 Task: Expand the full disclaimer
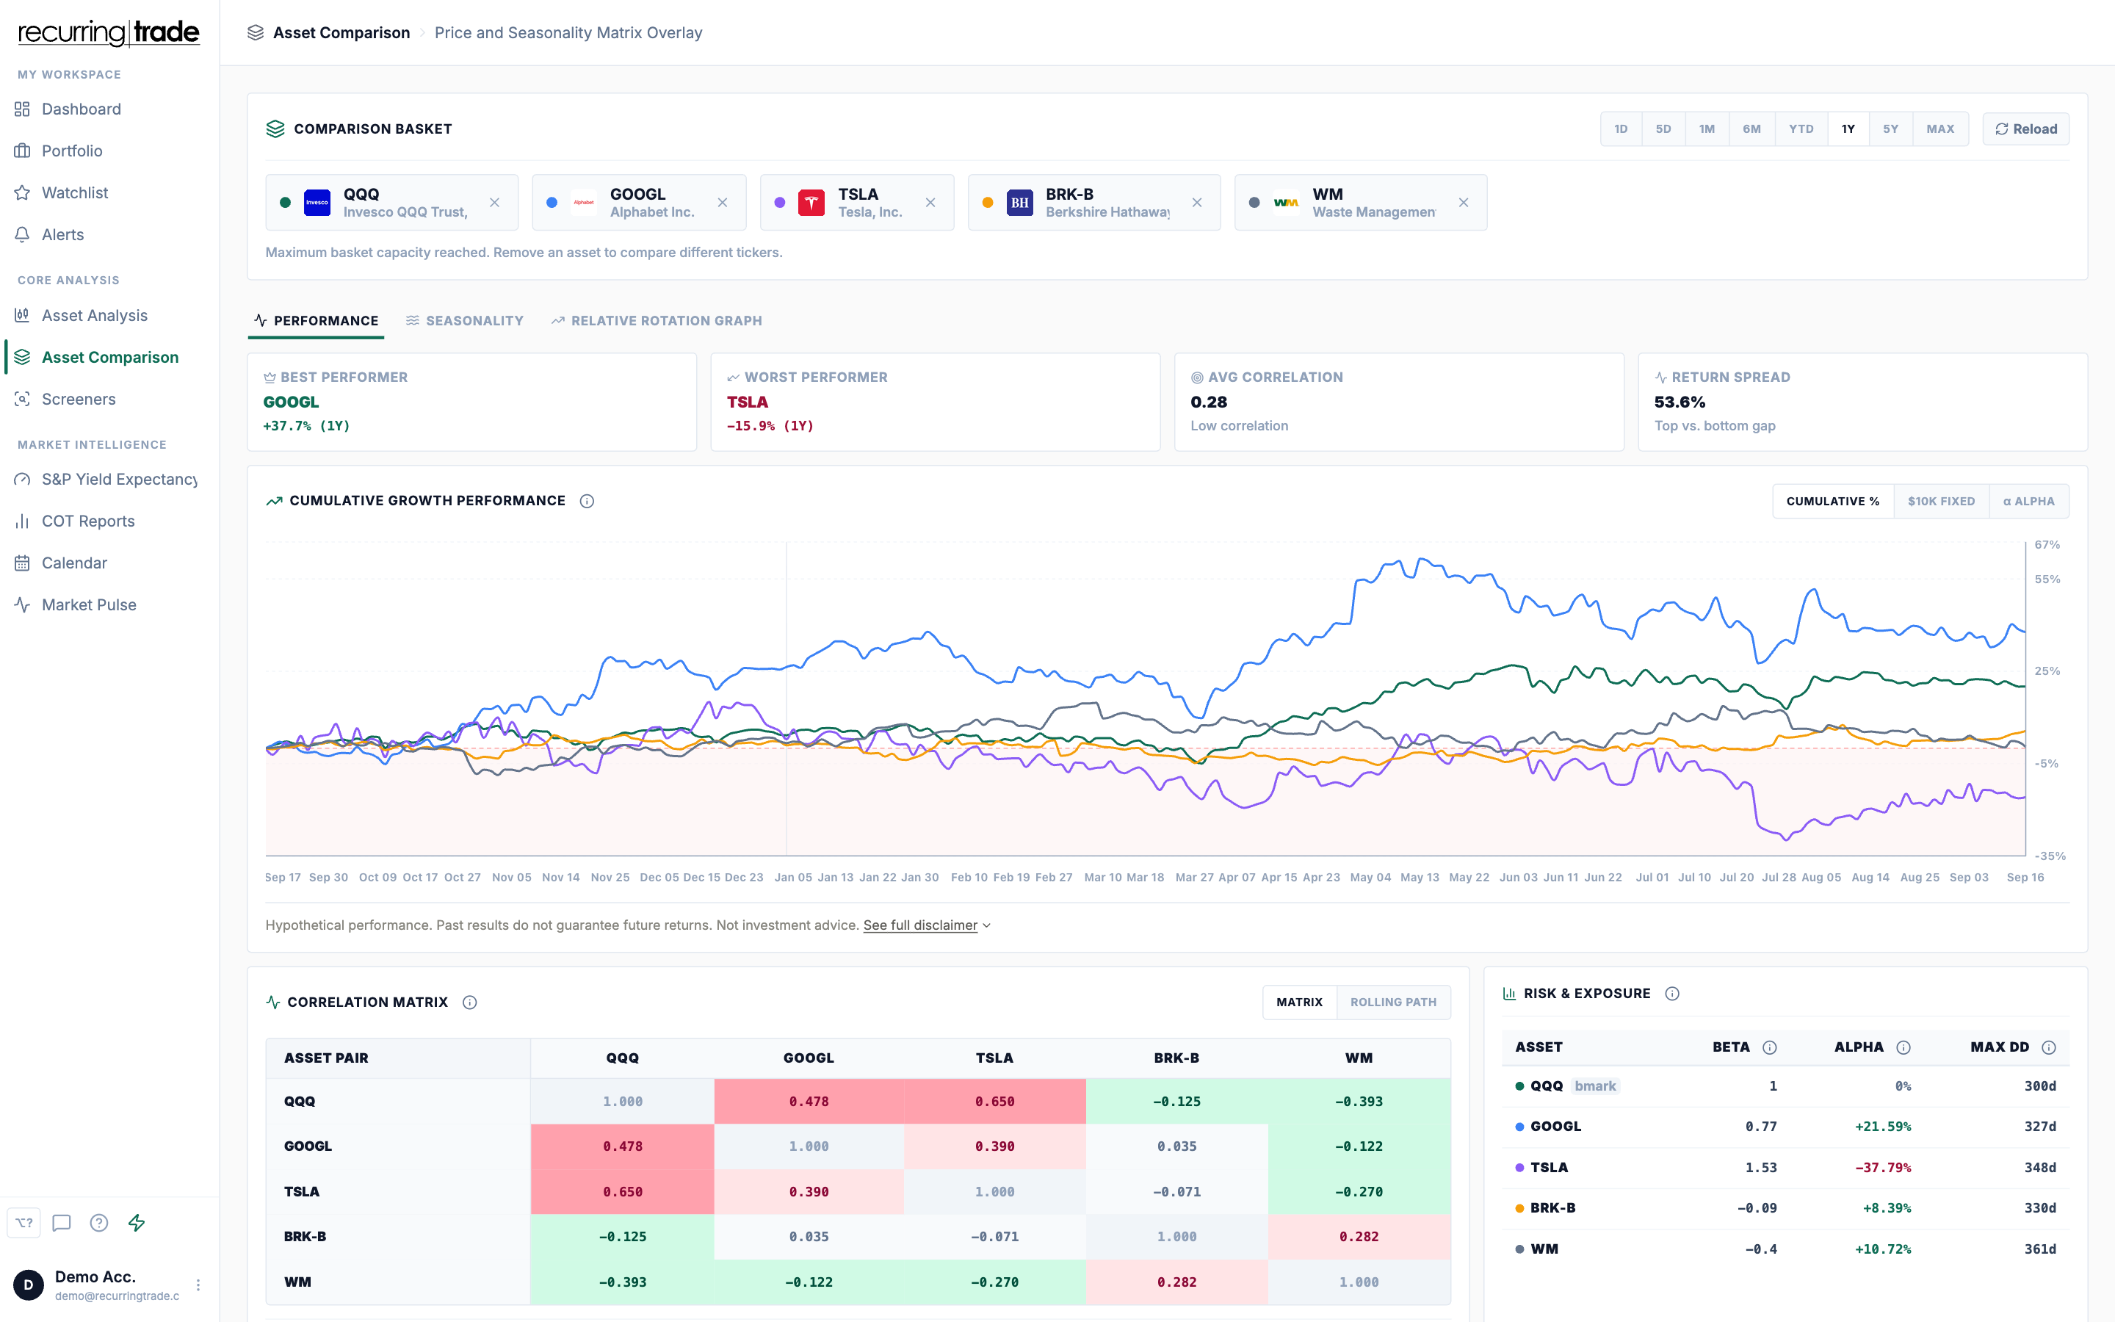click(x=926, y=925)
